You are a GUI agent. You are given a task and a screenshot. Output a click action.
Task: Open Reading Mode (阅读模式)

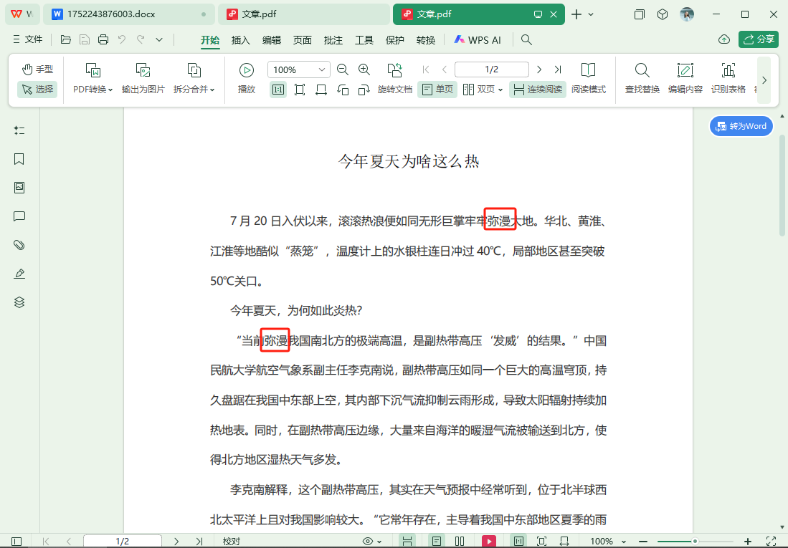(588, 71)
